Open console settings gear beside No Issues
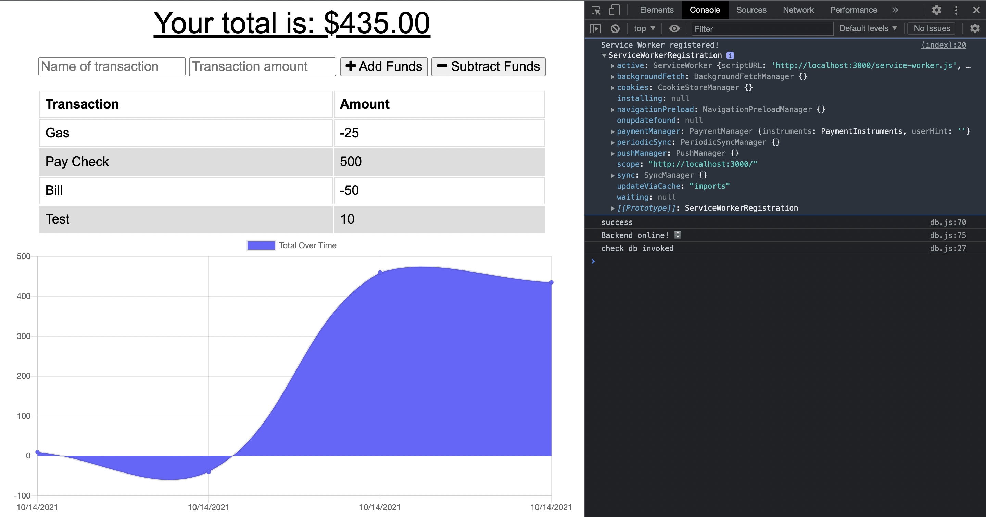The width and height of the screenshot is (986, 517). [x=974, y=28]
